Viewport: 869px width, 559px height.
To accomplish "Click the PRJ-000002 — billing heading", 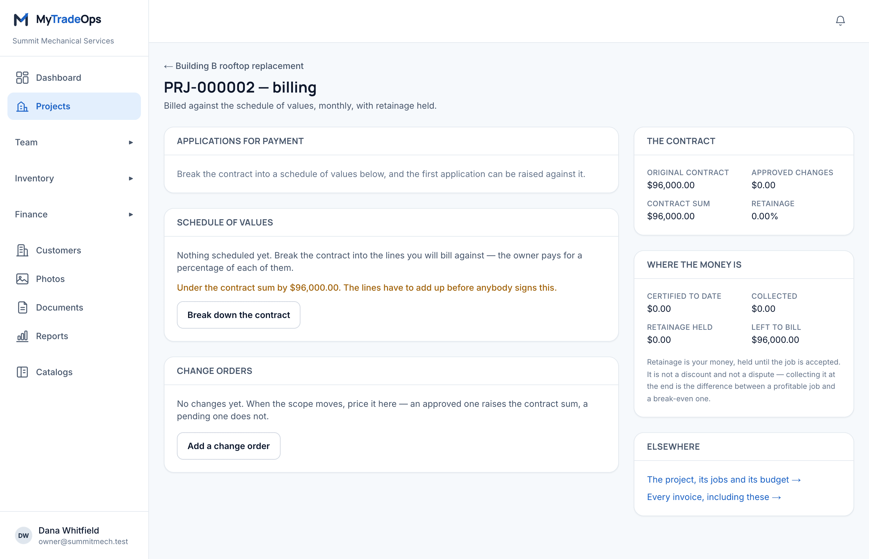I will click(x=240, y=88).
